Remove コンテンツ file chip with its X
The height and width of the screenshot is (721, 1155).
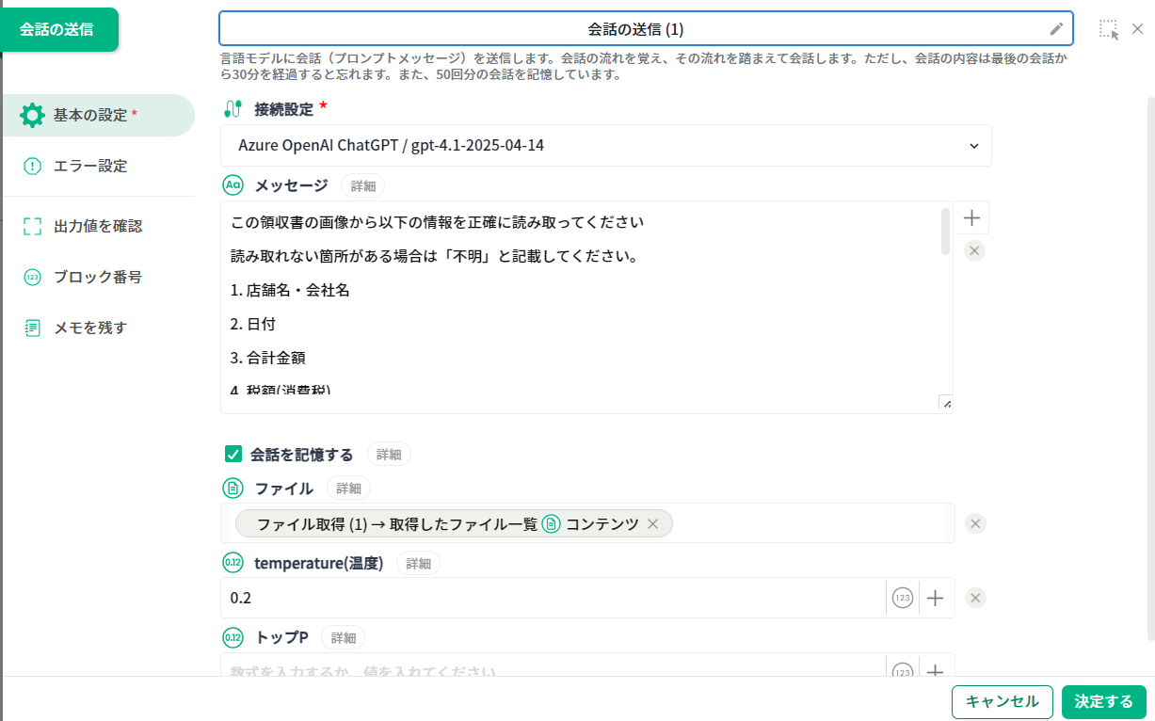653,524
